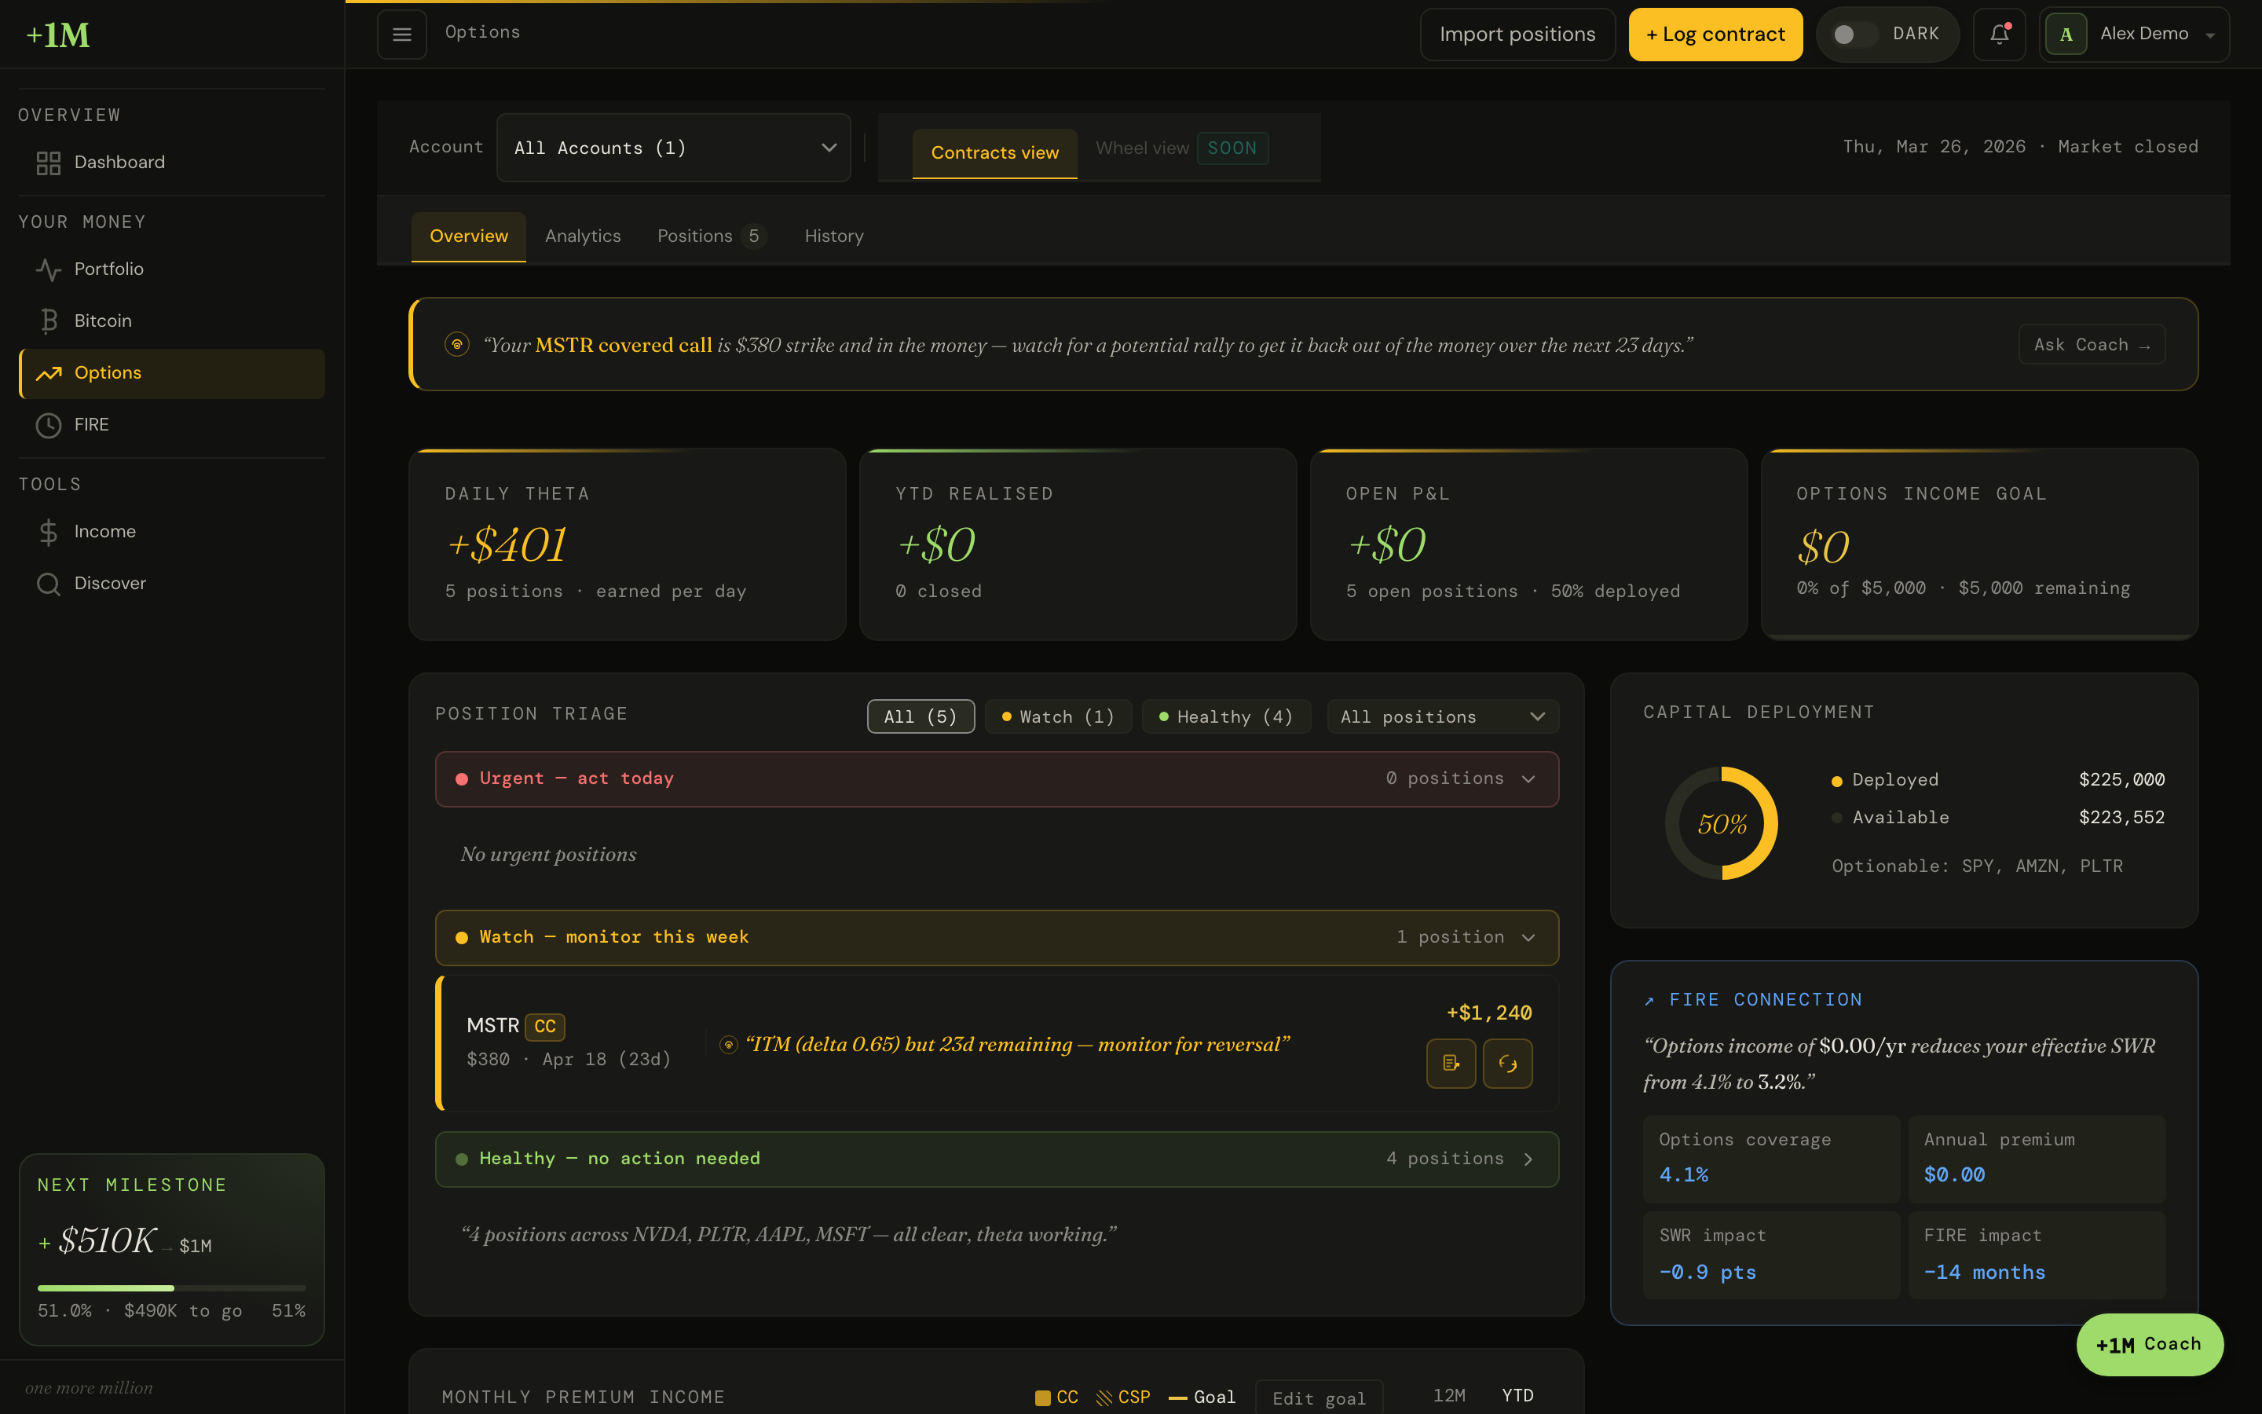The image size is (2262, 1414).
Task: Click the "$225,000" Deployed amount
Action: [x=2121, y=780]
